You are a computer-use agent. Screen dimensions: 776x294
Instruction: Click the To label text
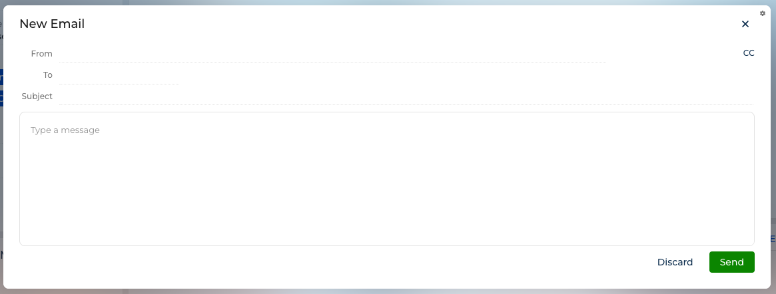(47, 75)
